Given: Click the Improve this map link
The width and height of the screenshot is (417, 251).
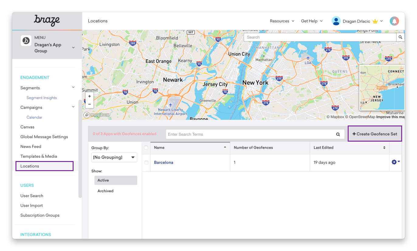Looking at the screenshot, I should [x=390, y=117].
